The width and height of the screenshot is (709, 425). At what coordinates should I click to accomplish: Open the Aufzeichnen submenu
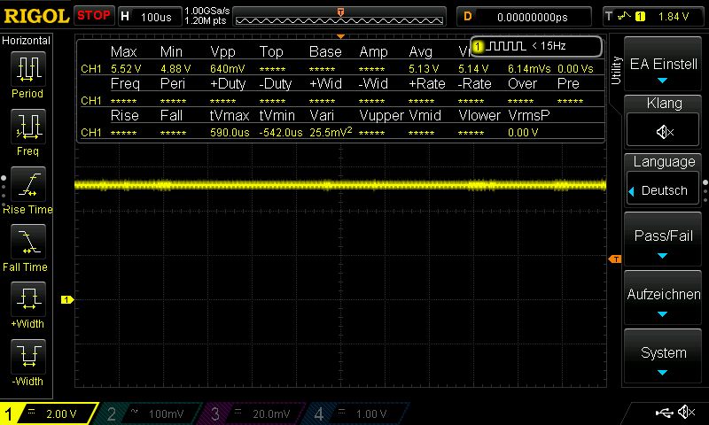pos(663,298)
